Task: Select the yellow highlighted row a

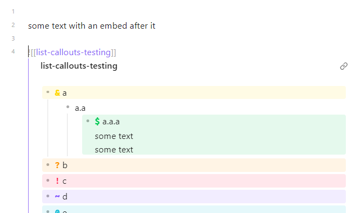Action: (194, 92)
